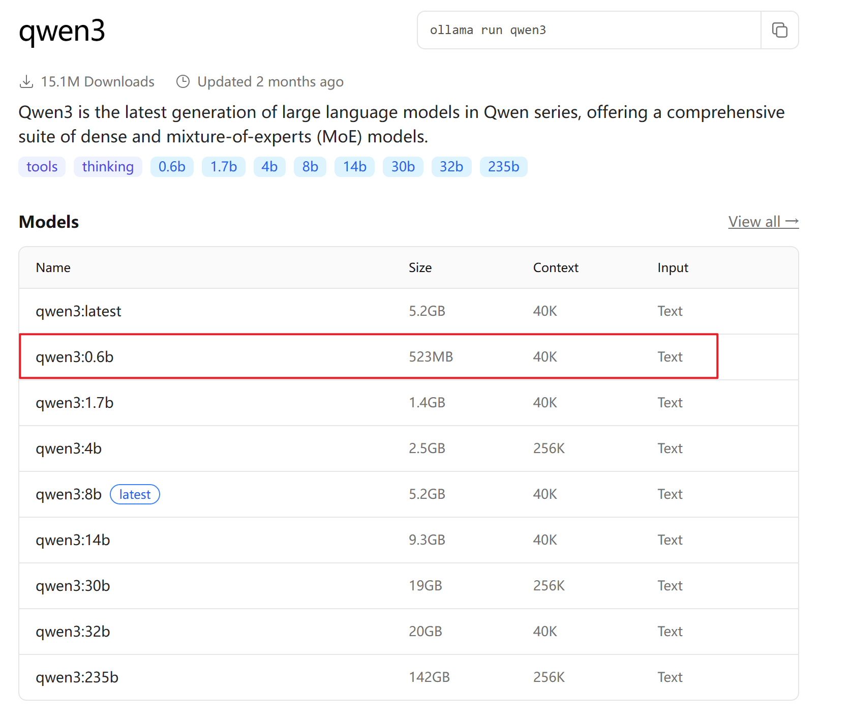Select the 30b size tag
The image size is (851, 717).
[403, 167]
